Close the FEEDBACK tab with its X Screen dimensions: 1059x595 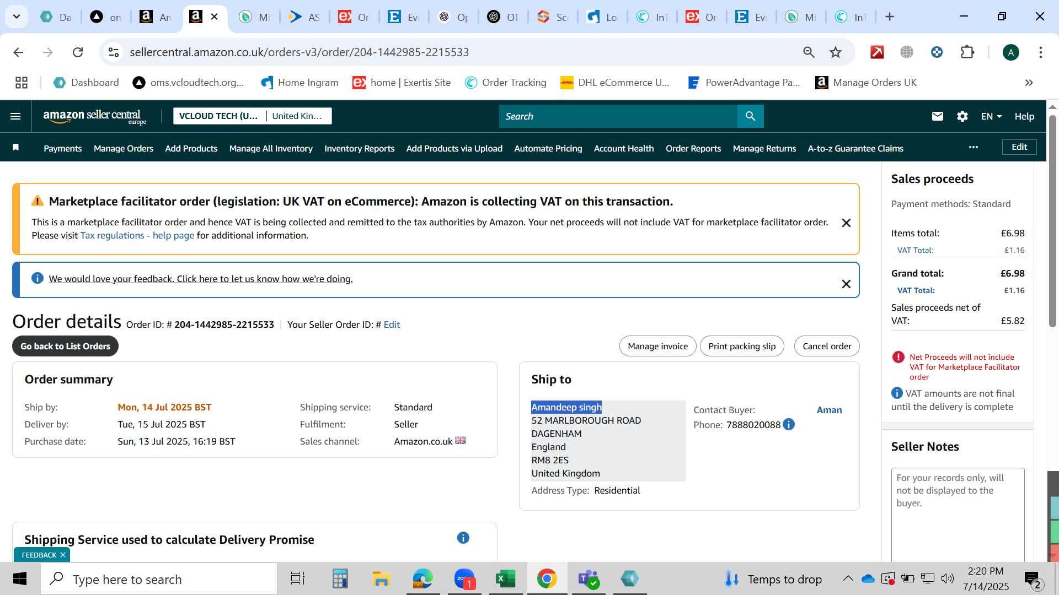[x=63, y=555]
